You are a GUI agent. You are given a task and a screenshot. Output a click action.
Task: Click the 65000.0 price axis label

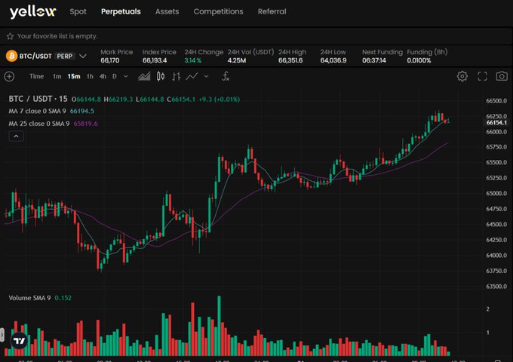(x=496, y=193)
